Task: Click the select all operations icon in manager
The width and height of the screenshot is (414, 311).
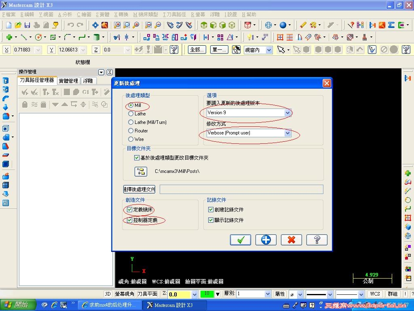Action: (25, 92)
